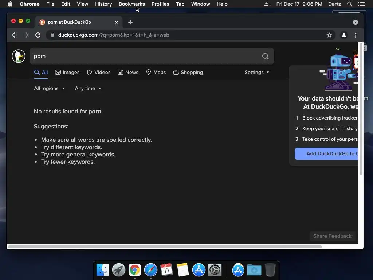Click the eject icon in menu bar
The width and height of the screenshot is (373, 280).
266,4
